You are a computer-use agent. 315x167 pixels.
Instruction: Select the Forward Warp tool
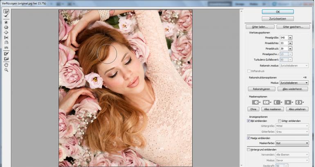pos(6,11)
